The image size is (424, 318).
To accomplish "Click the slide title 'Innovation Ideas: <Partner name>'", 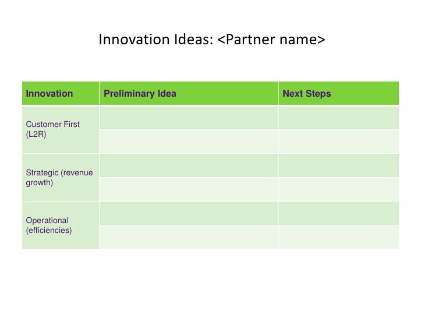I will pos(211,40).
